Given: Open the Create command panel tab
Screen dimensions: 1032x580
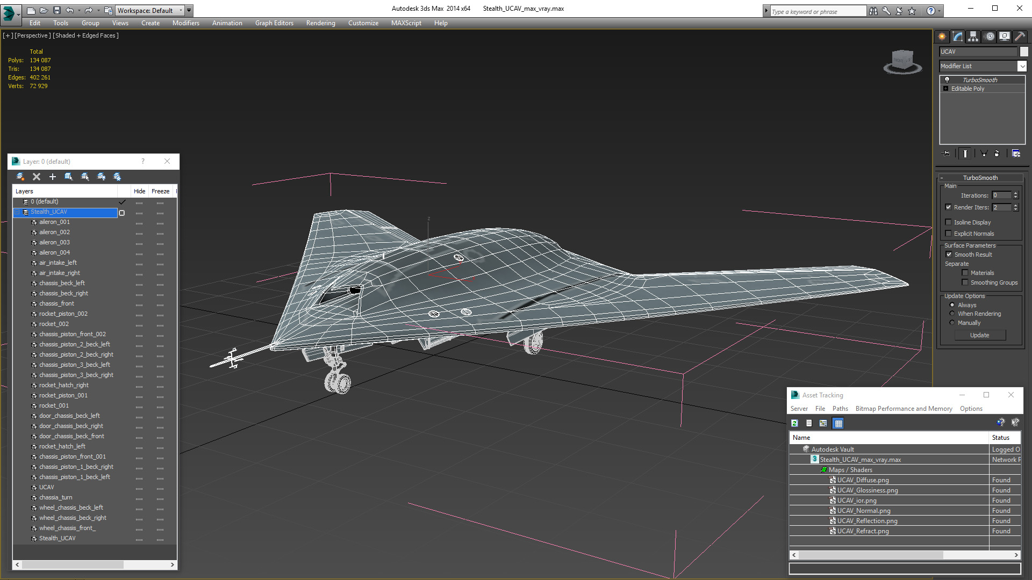Looking at the screenshot, I should [942, 37].
